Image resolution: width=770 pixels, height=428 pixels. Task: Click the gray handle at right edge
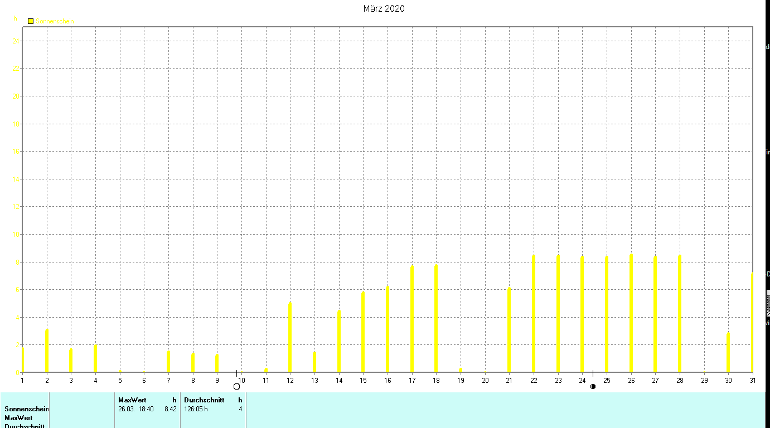(x=768, y=304)
